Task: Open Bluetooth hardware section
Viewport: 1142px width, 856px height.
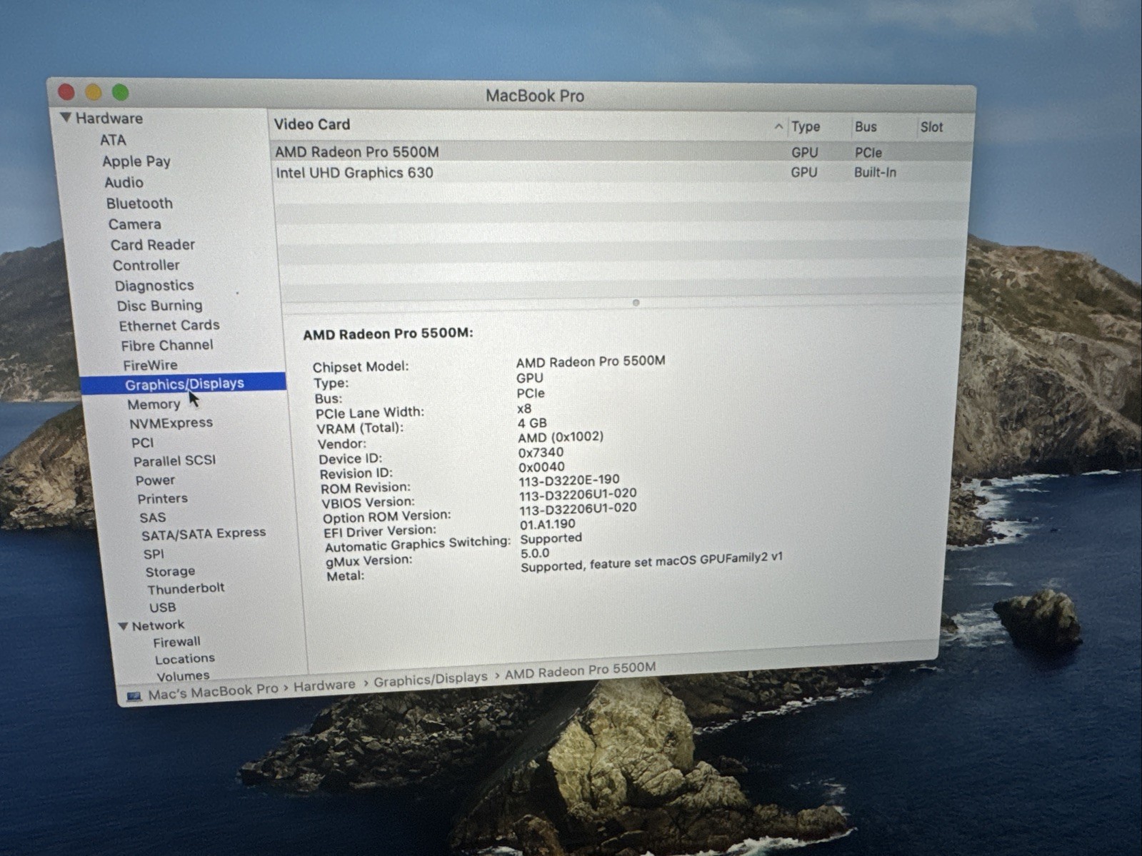Action: [139, 203]
